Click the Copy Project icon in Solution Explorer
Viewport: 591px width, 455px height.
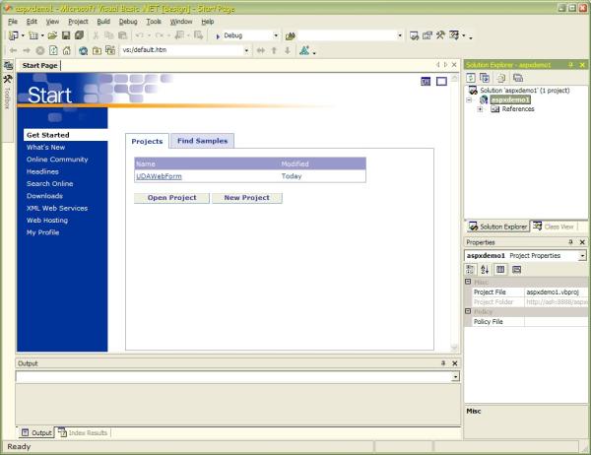point(485,78)
